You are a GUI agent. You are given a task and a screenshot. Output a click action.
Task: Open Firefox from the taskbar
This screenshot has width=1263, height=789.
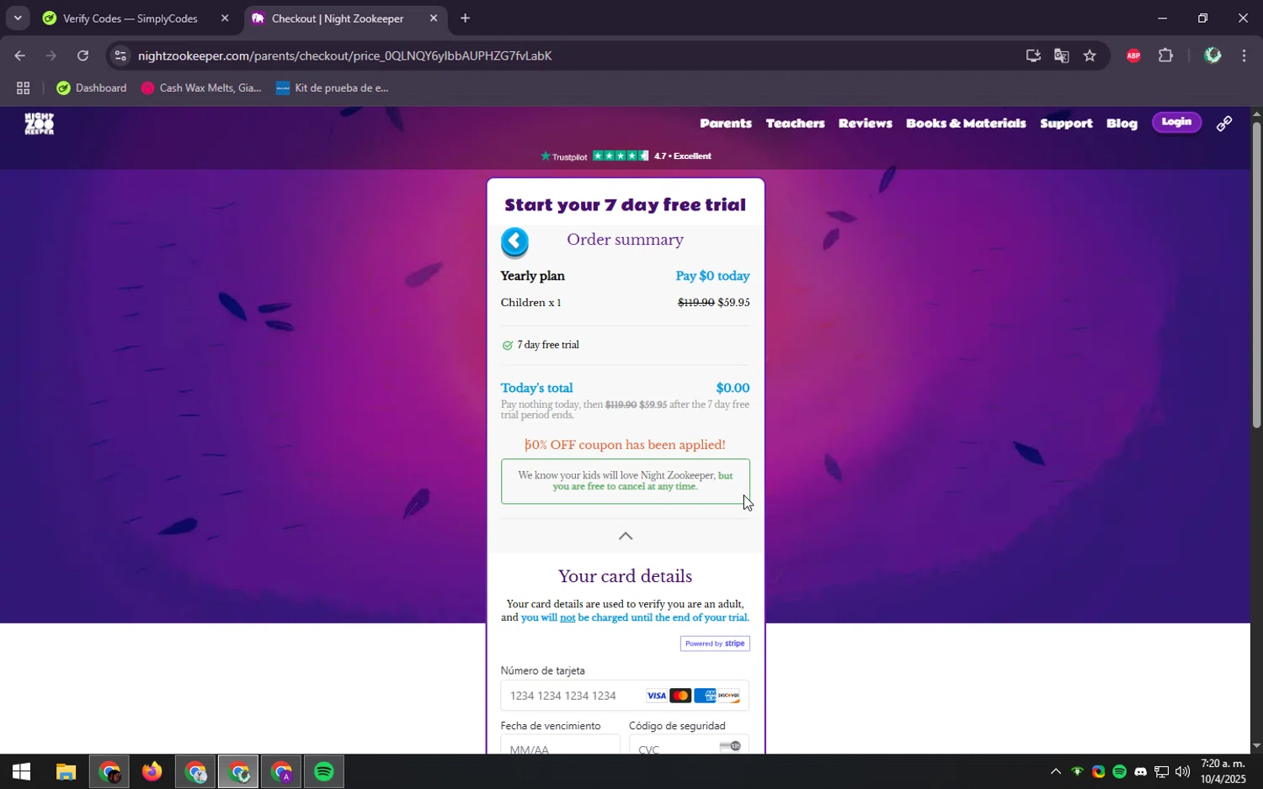tap(152, 771)
